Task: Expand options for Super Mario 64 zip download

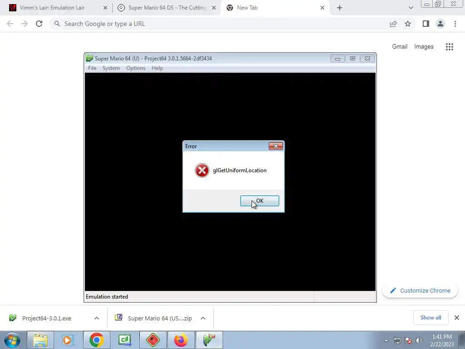Action: (203, 318)
